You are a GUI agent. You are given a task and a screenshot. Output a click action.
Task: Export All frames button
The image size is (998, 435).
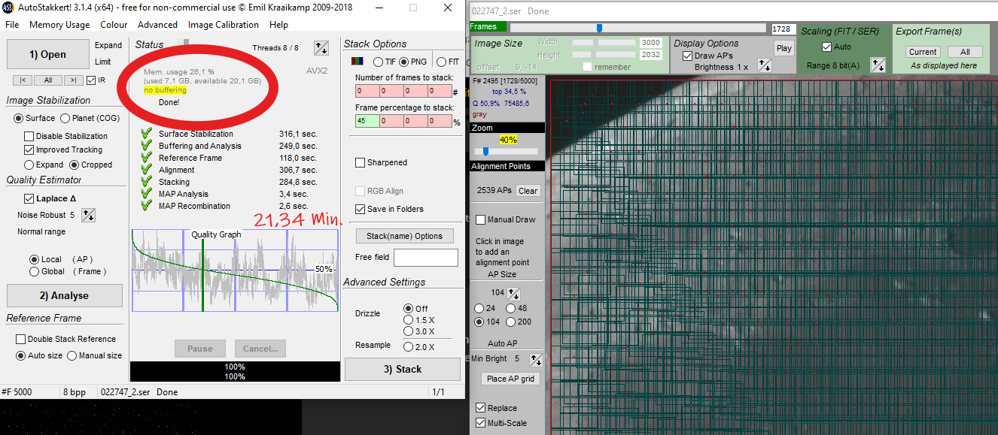(965, 52)
